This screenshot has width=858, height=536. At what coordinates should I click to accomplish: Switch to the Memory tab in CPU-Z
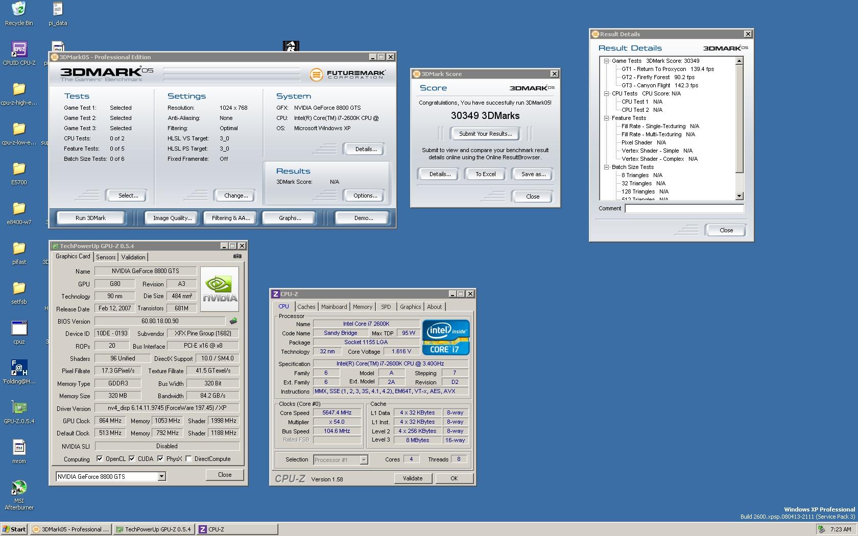(363, 307)
